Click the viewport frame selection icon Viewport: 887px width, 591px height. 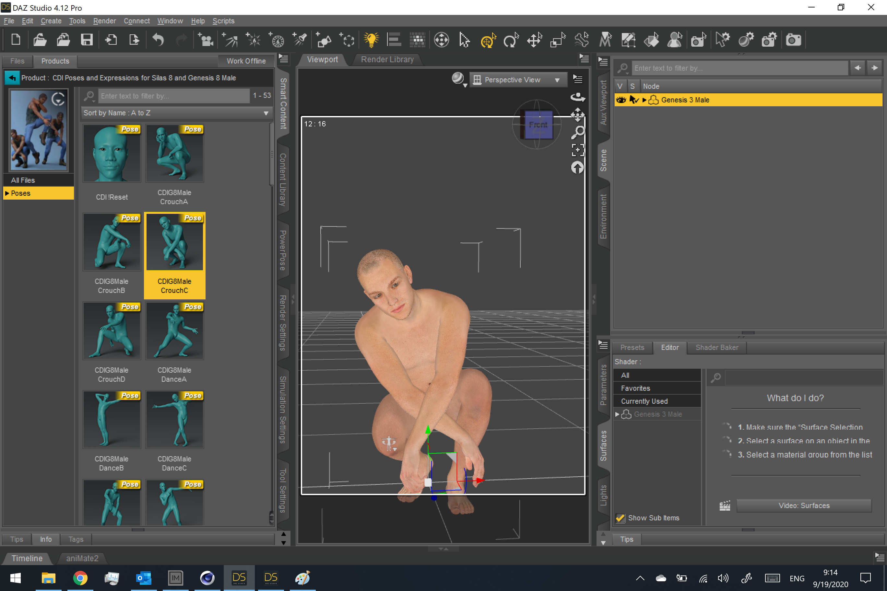tap(577, 150)
